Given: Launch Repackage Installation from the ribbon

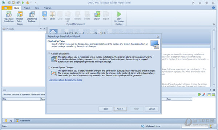Looking at the screenshot, I should (9, 17).
